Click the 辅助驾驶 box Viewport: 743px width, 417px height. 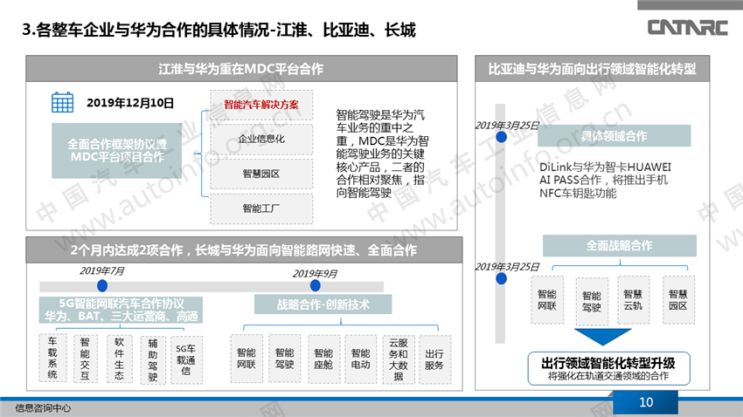click(x=153, y=360)
